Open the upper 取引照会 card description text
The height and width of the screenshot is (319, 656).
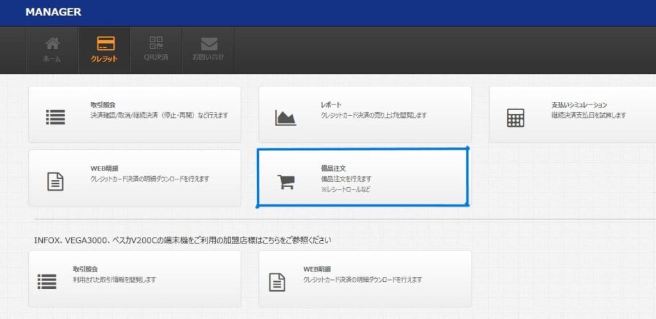[159, 115]
